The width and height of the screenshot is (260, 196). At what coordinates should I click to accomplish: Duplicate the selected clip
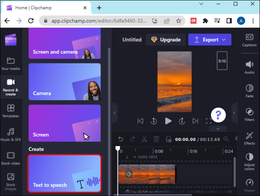click(x=168, y=139)
